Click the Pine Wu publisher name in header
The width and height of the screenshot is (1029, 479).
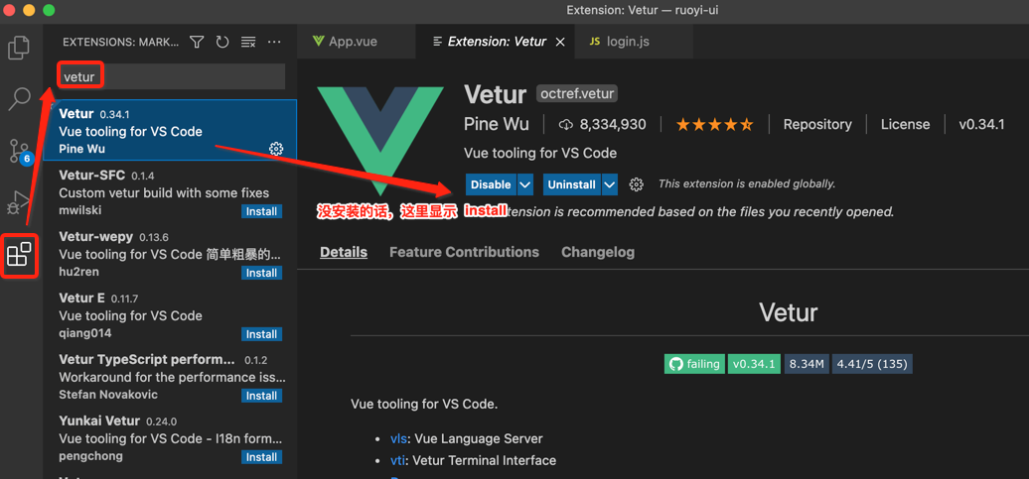click(x=497, y=125)
